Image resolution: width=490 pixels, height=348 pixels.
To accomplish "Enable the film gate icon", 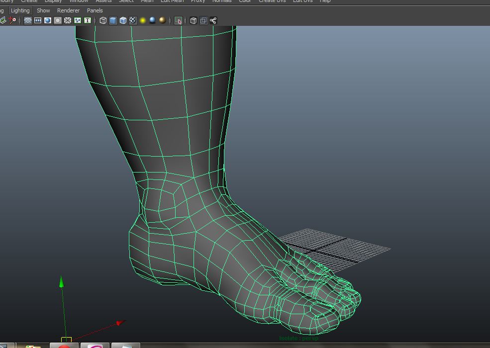I will [38, 20].
